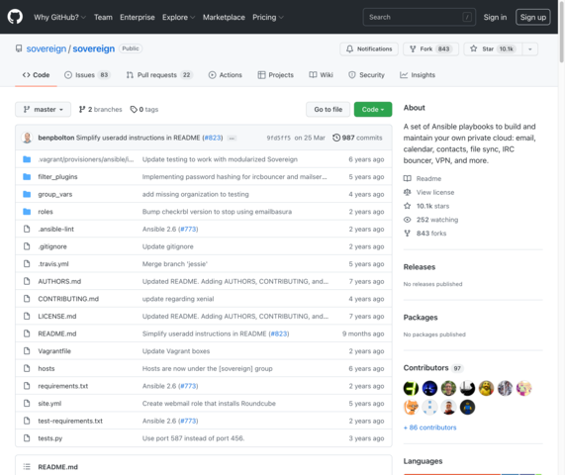
Task: Click the star icon beside 10.1k stars
Action: click(x=407, y=206)
